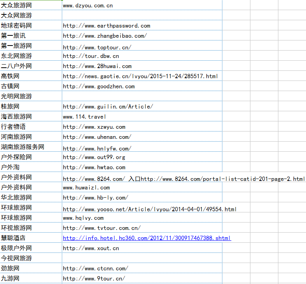Viewport: 306px width, 284px height.
Task: Select the 大众网旅游 cell
Action: pos(31,15)
